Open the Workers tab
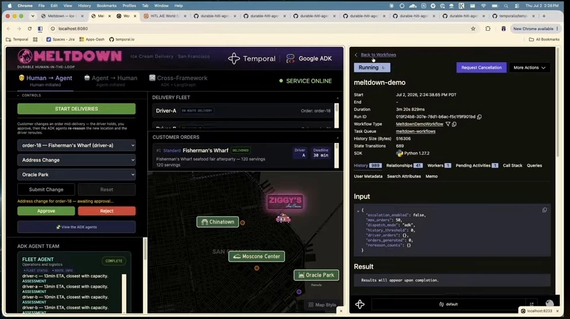Image resolution: width=570 pixels, height=319 pixels. (x=439, y=165)
